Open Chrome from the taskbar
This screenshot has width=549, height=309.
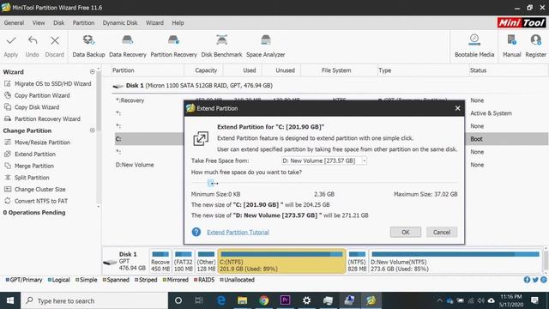[x=264, y=300]
